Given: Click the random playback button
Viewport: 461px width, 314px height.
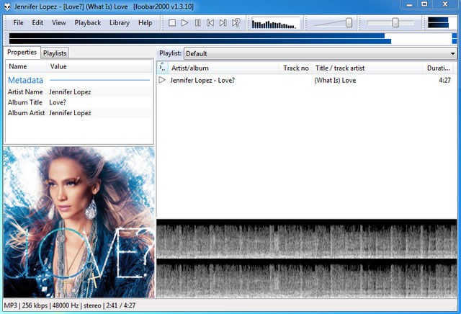Looking at the screenshot, I should tap(236, 23).
